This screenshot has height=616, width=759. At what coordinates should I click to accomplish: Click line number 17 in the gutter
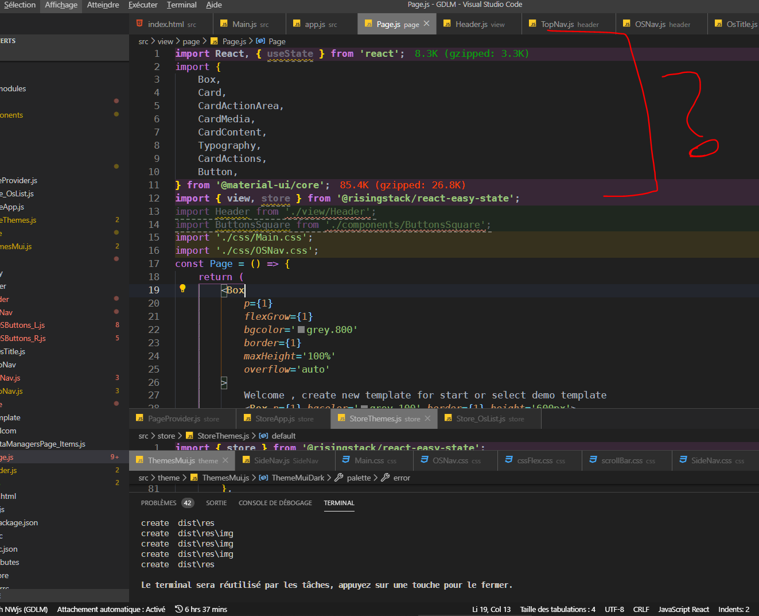coord(154,264)
